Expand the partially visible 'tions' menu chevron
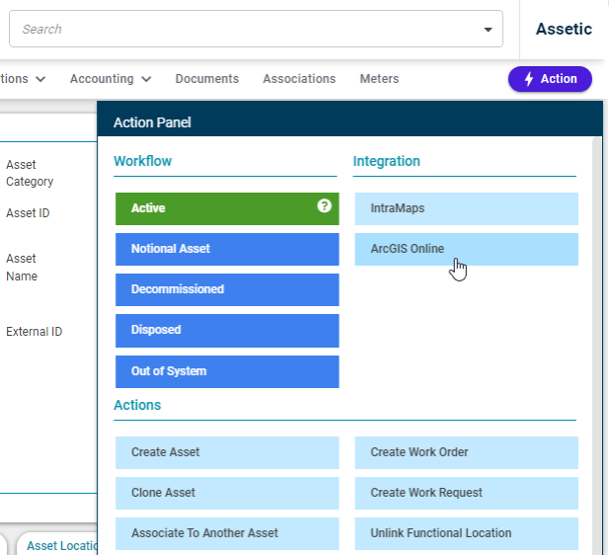 [x=40, y=79]
